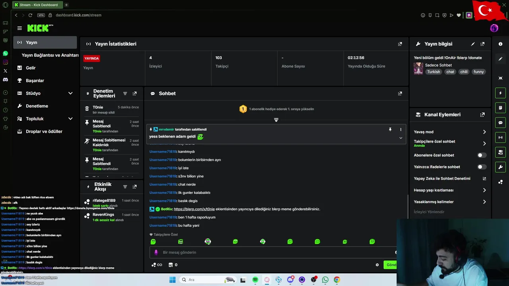
Task: Select Yayın in the left navigation
Action: (x=45, y=43)
